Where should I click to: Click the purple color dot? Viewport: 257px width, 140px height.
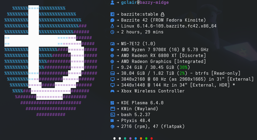click(130, 139)
